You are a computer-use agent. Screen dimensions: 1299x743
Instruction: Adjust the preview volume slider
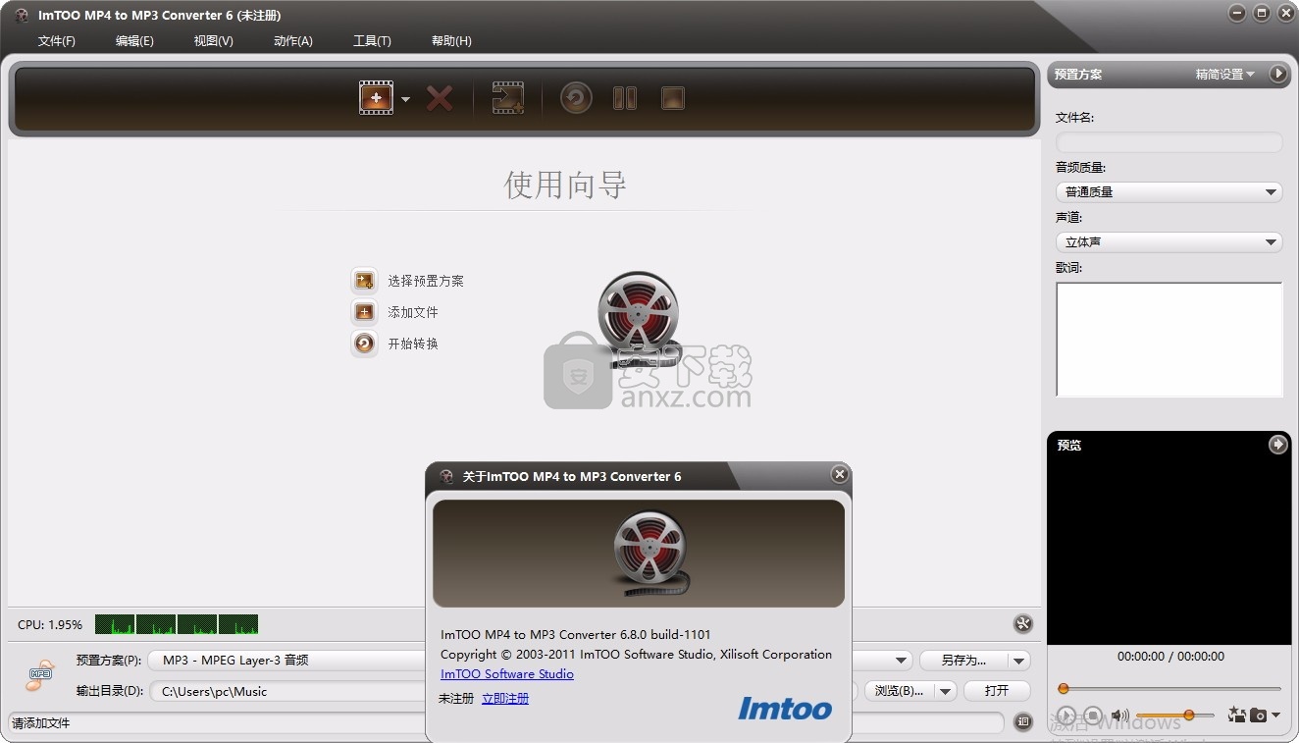coord(1188,716)
